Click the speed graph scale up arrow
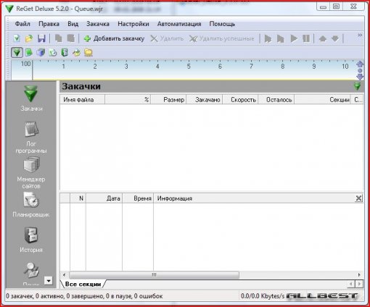This screenshot has height=307, width=370. [x=360, y=64]
